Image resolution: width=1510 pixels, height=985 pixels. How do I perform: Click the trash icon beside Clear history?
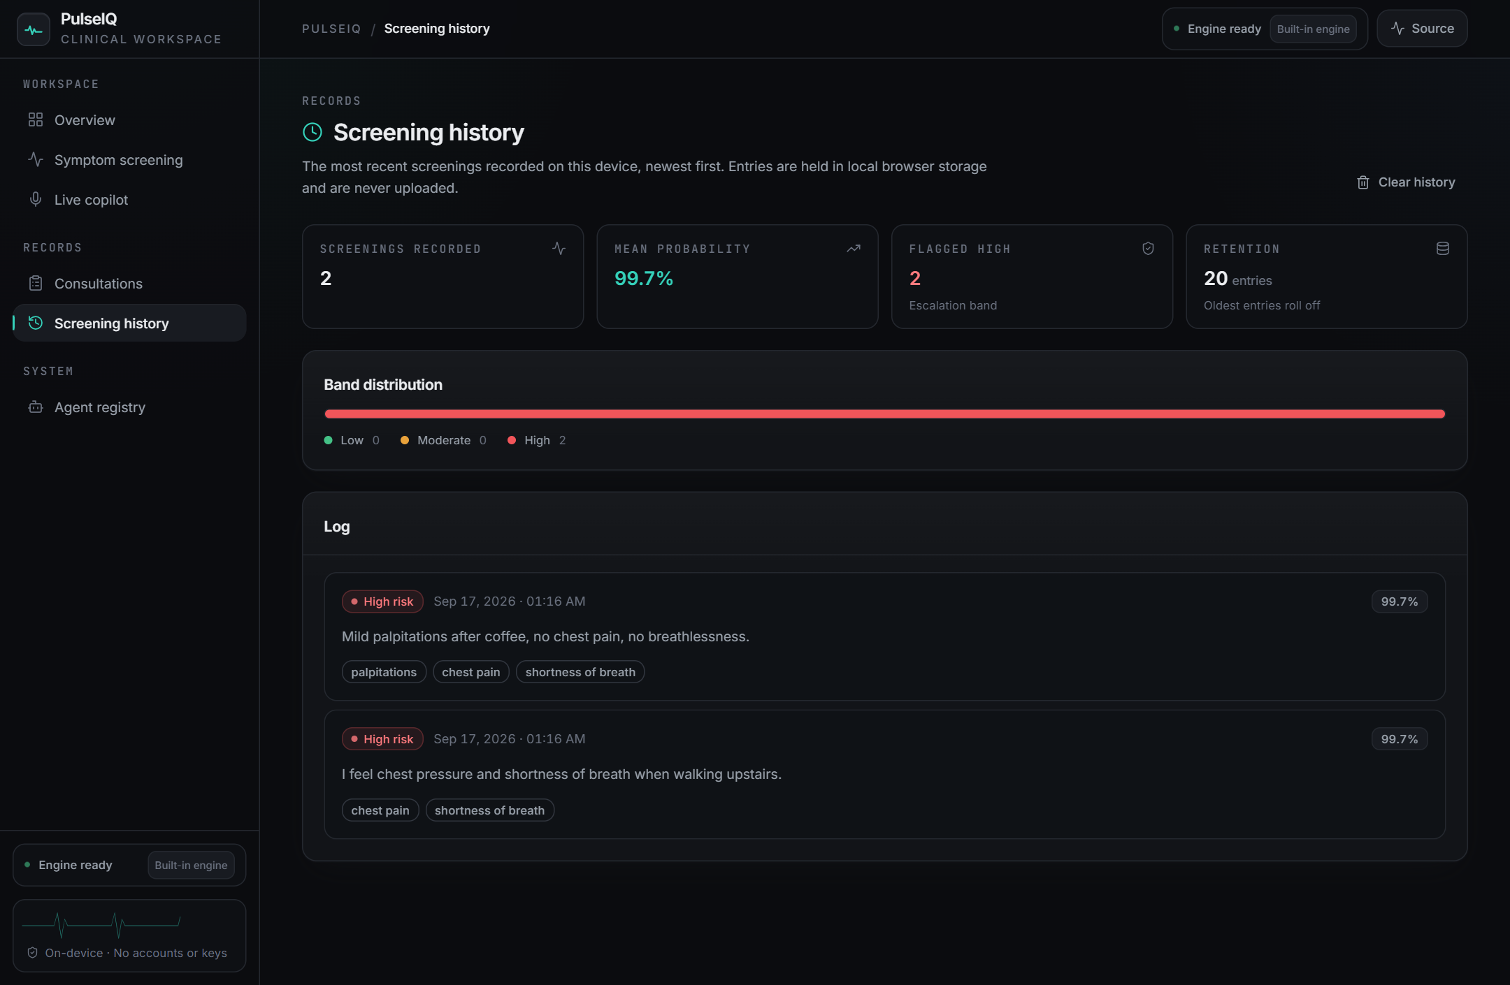pos(1363,182)
